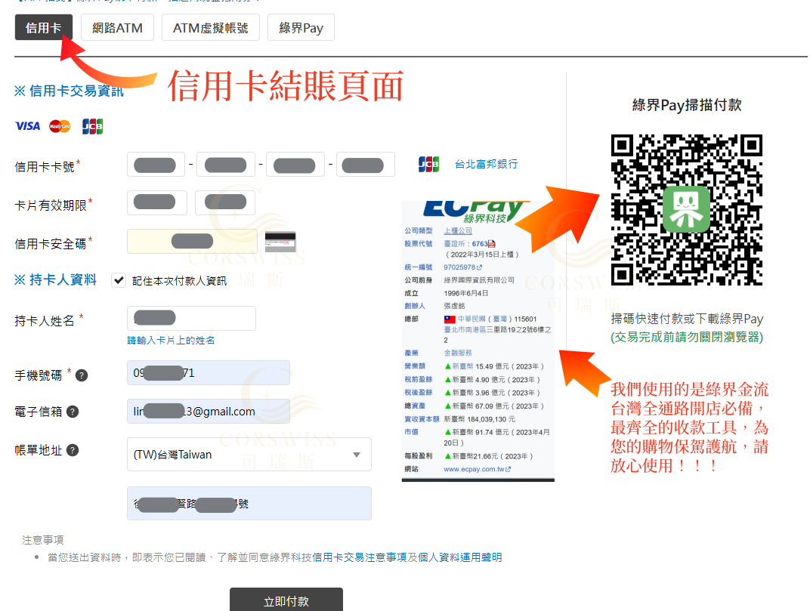Focus the second credit card number field
The height and width of the screenshot is (611, 810).
(226, 165)
